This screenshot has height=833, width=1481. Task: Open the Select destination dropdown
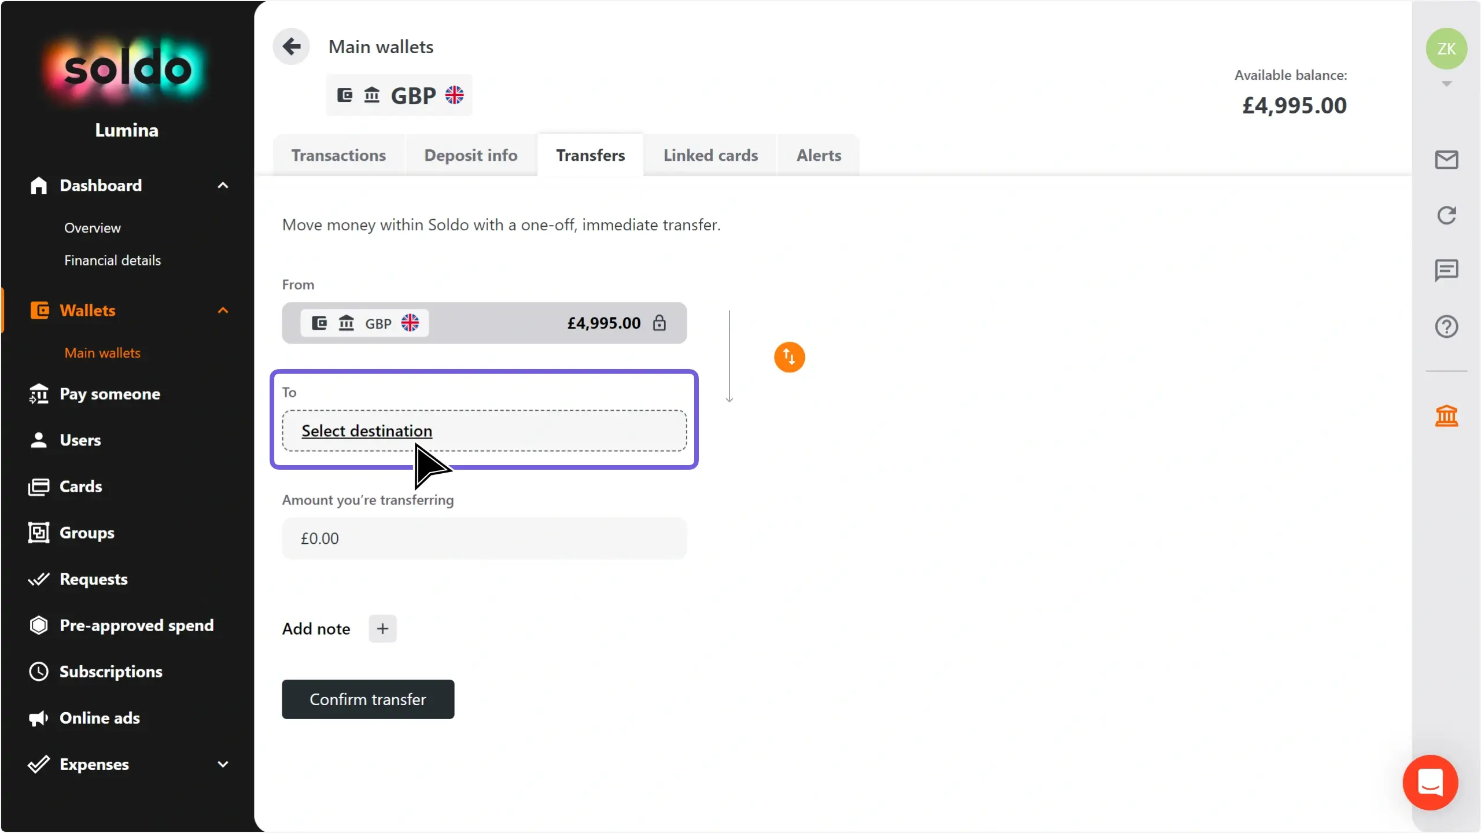click(x=484, y=431)
